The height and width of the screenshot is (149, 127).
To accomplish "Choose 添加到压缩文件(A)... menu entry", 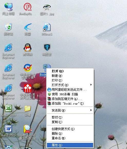I will pyautogui.click(x=70, y=99).
